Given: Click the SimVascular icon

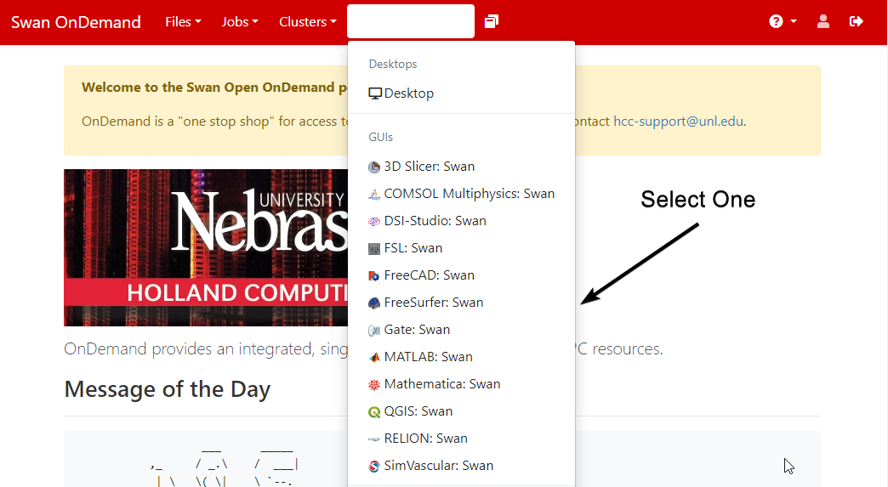Looking at the screenshot, I should click(x=374, y=466).
